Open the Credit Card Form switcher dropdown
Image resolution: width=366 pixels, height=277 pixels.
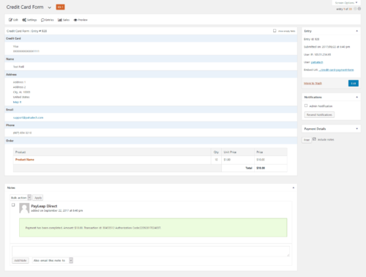point(50,7)
